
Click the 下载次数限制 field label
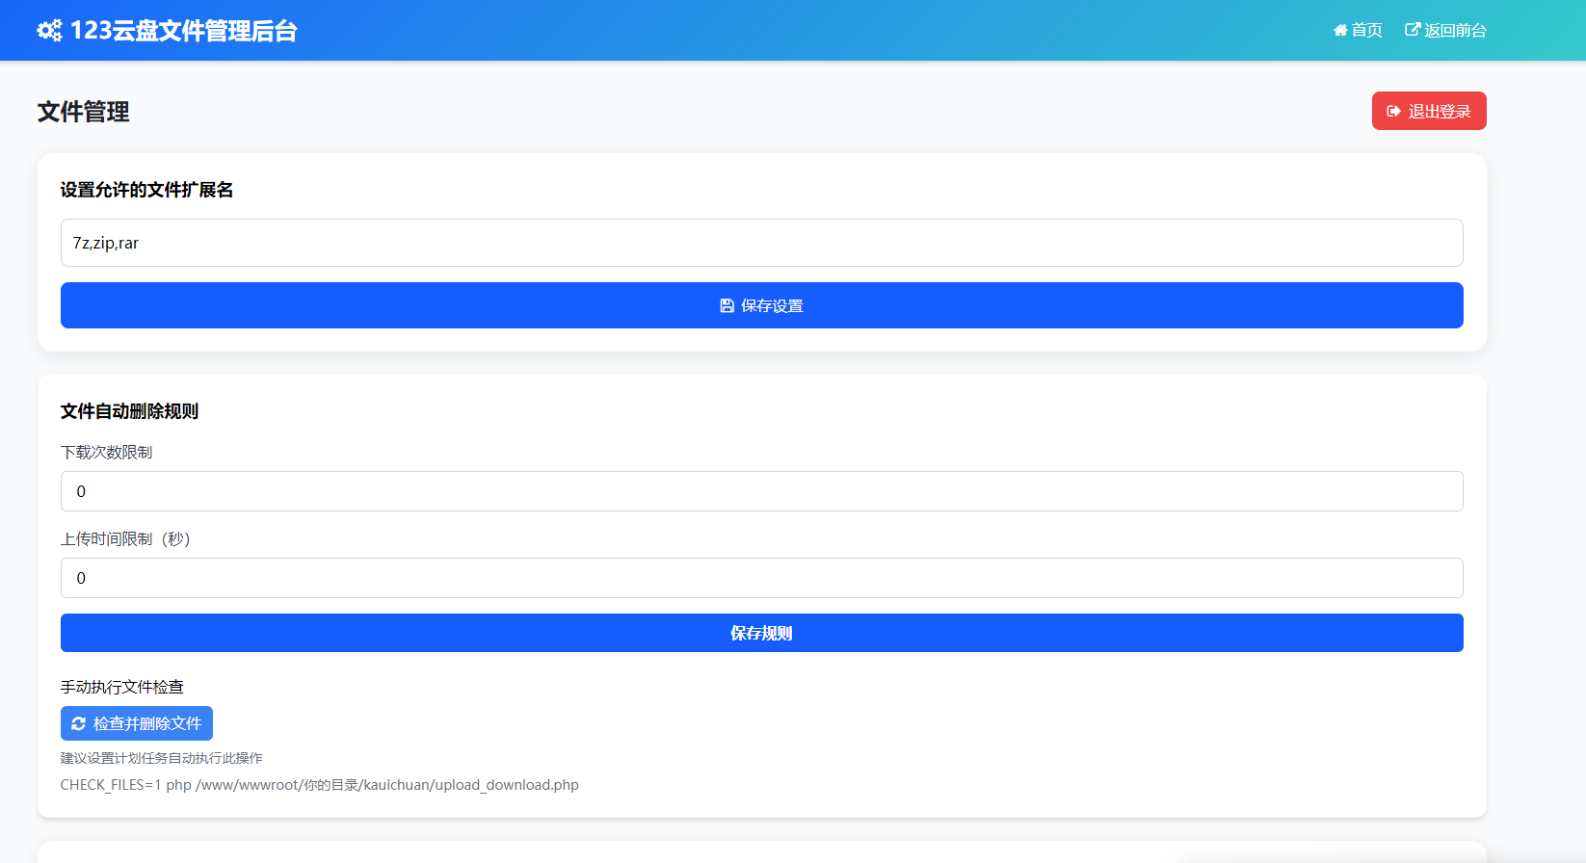[107, 453]
